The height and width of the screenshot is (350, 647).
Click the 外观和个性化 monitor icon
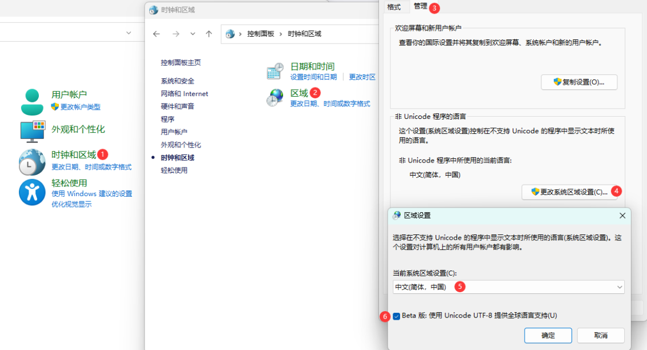[32, 131]
